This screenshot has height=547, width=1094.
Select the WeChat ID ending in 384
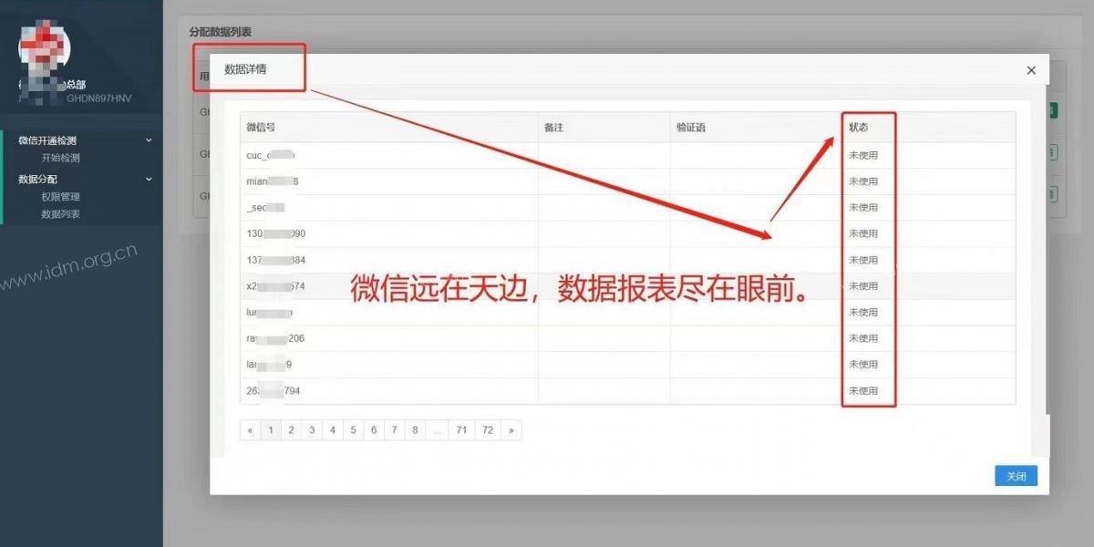pos(275,260)
